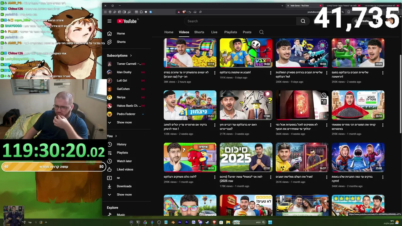Open the You section chevron heading

112,136
